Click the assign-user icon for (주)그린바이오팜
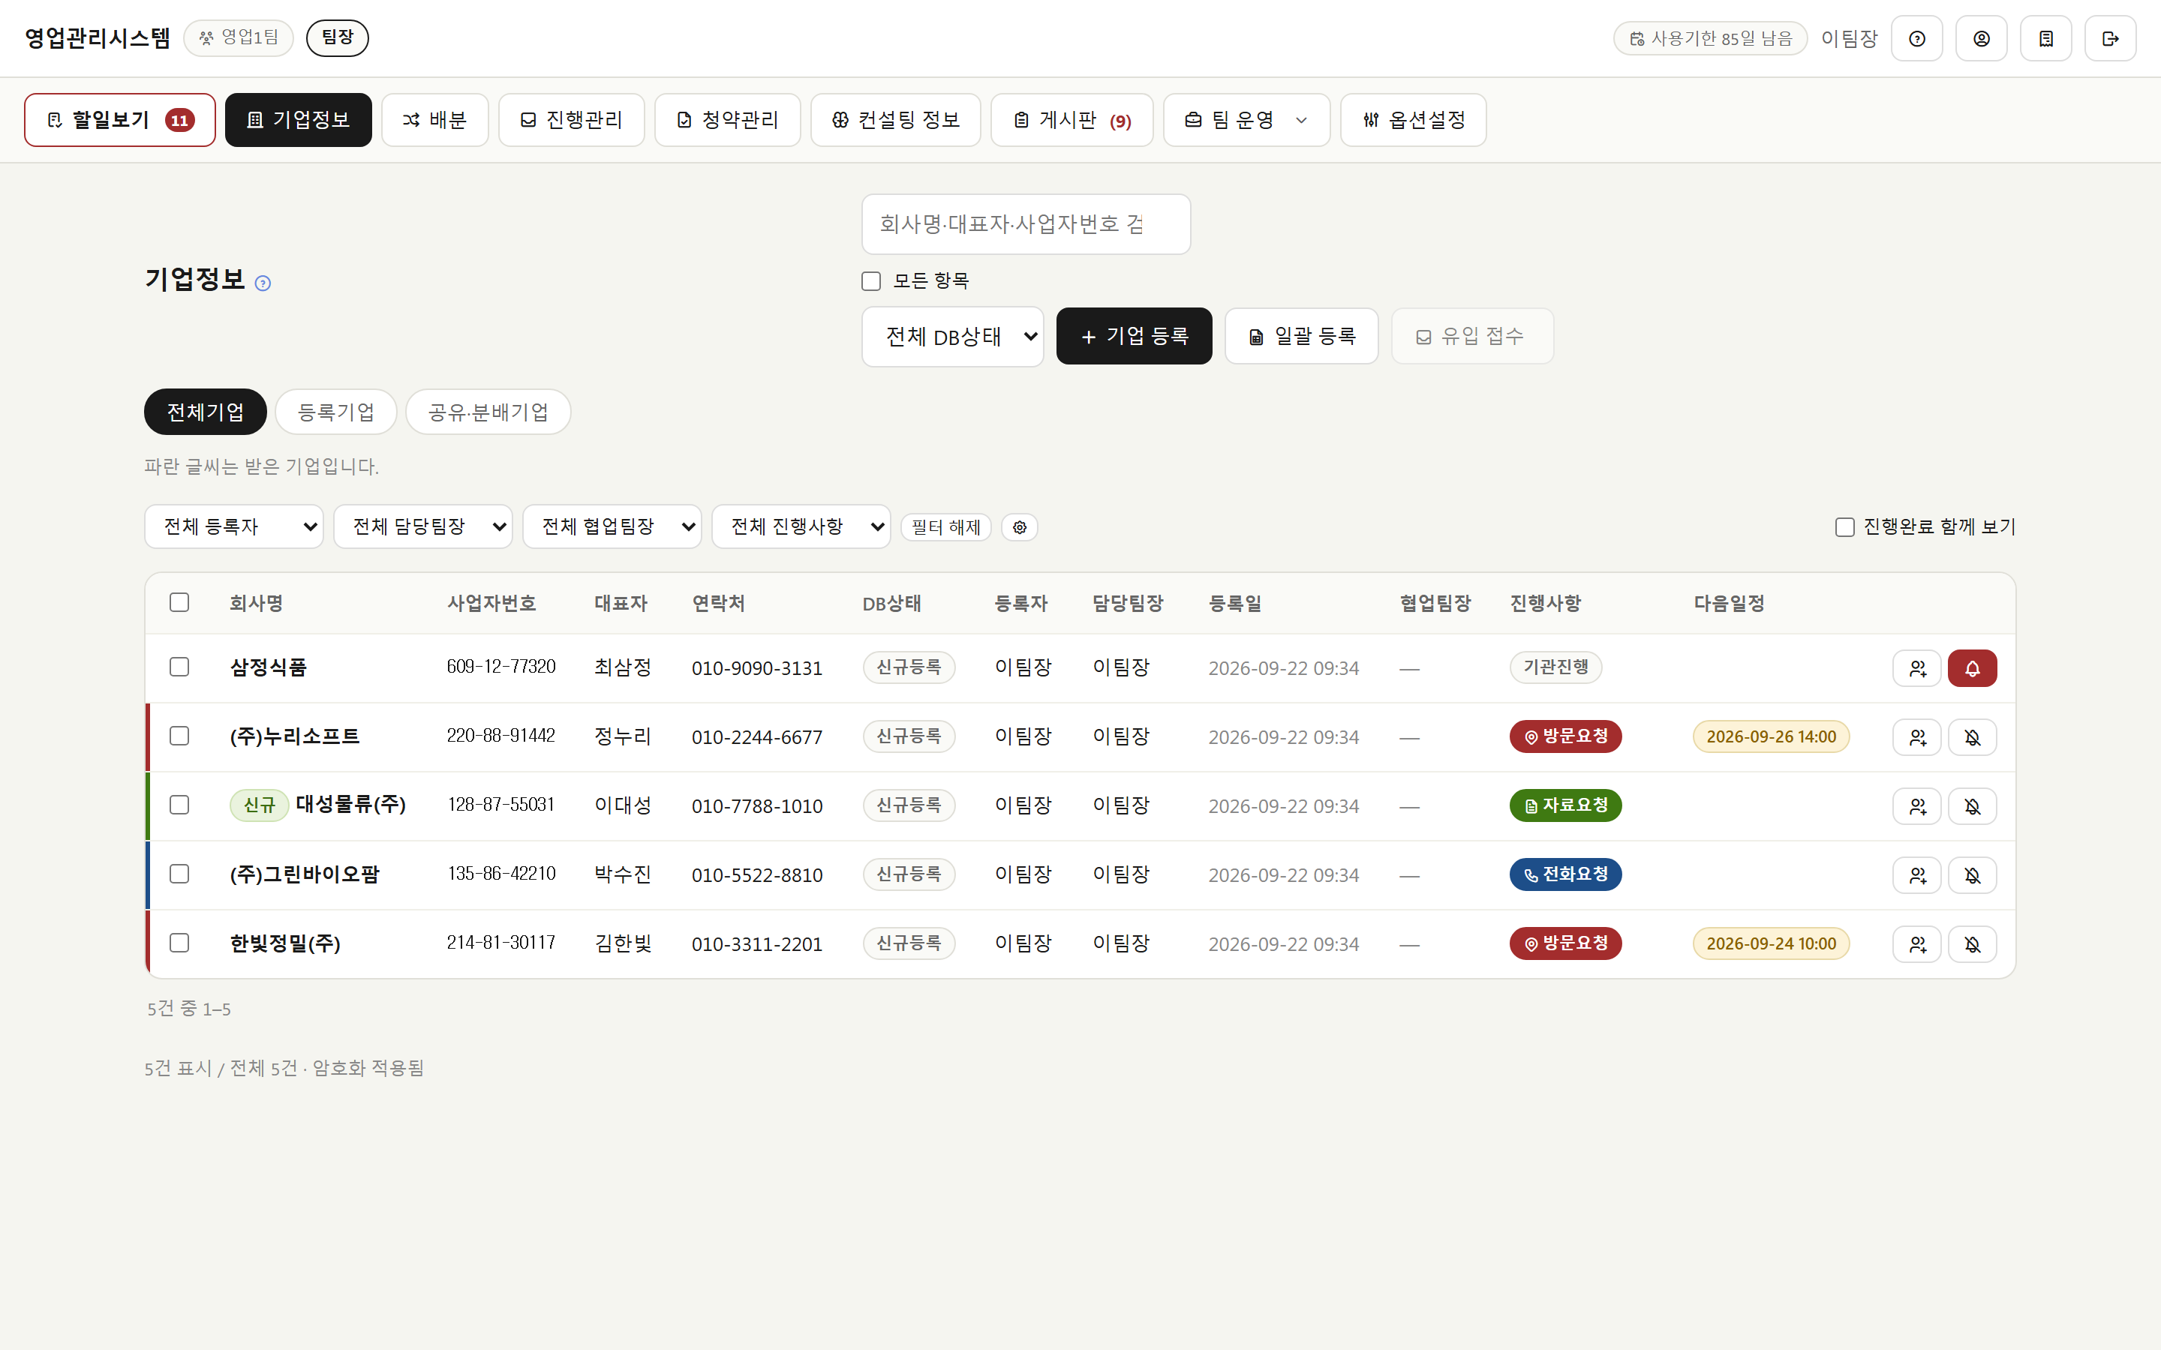Image resolution: width=2161 pixels, height=1350 pixels. (x=1916, y=875)
